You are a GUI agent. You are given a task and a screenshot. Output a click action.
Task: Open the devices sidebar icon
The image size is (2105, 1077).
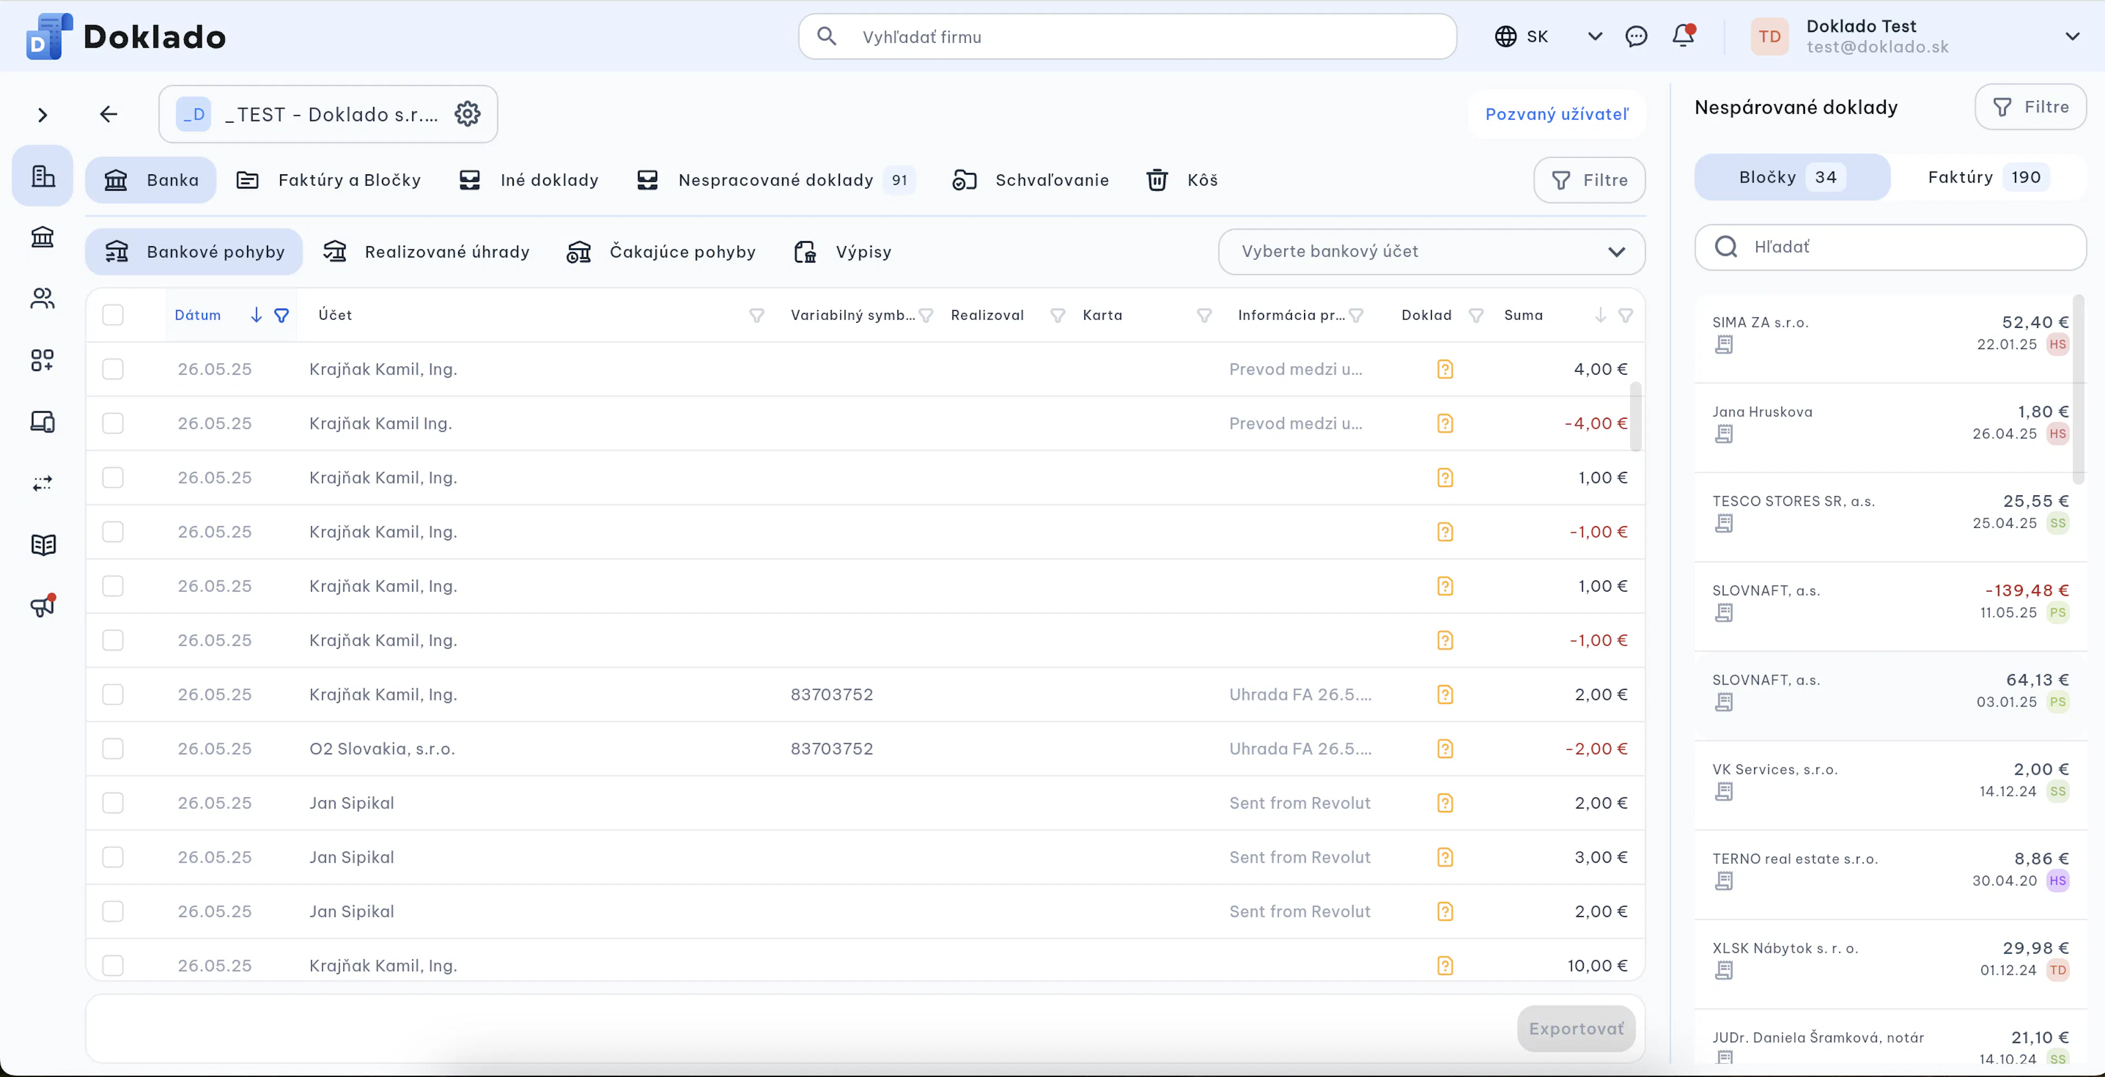pos(43,421)
